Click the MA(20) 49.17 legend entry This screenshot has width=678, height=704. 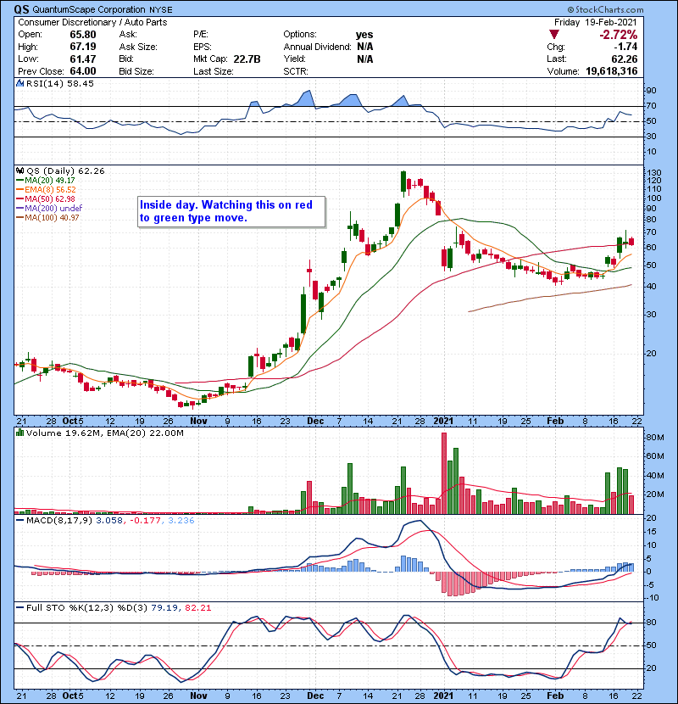pyautogui.click(x=46, y=181)
